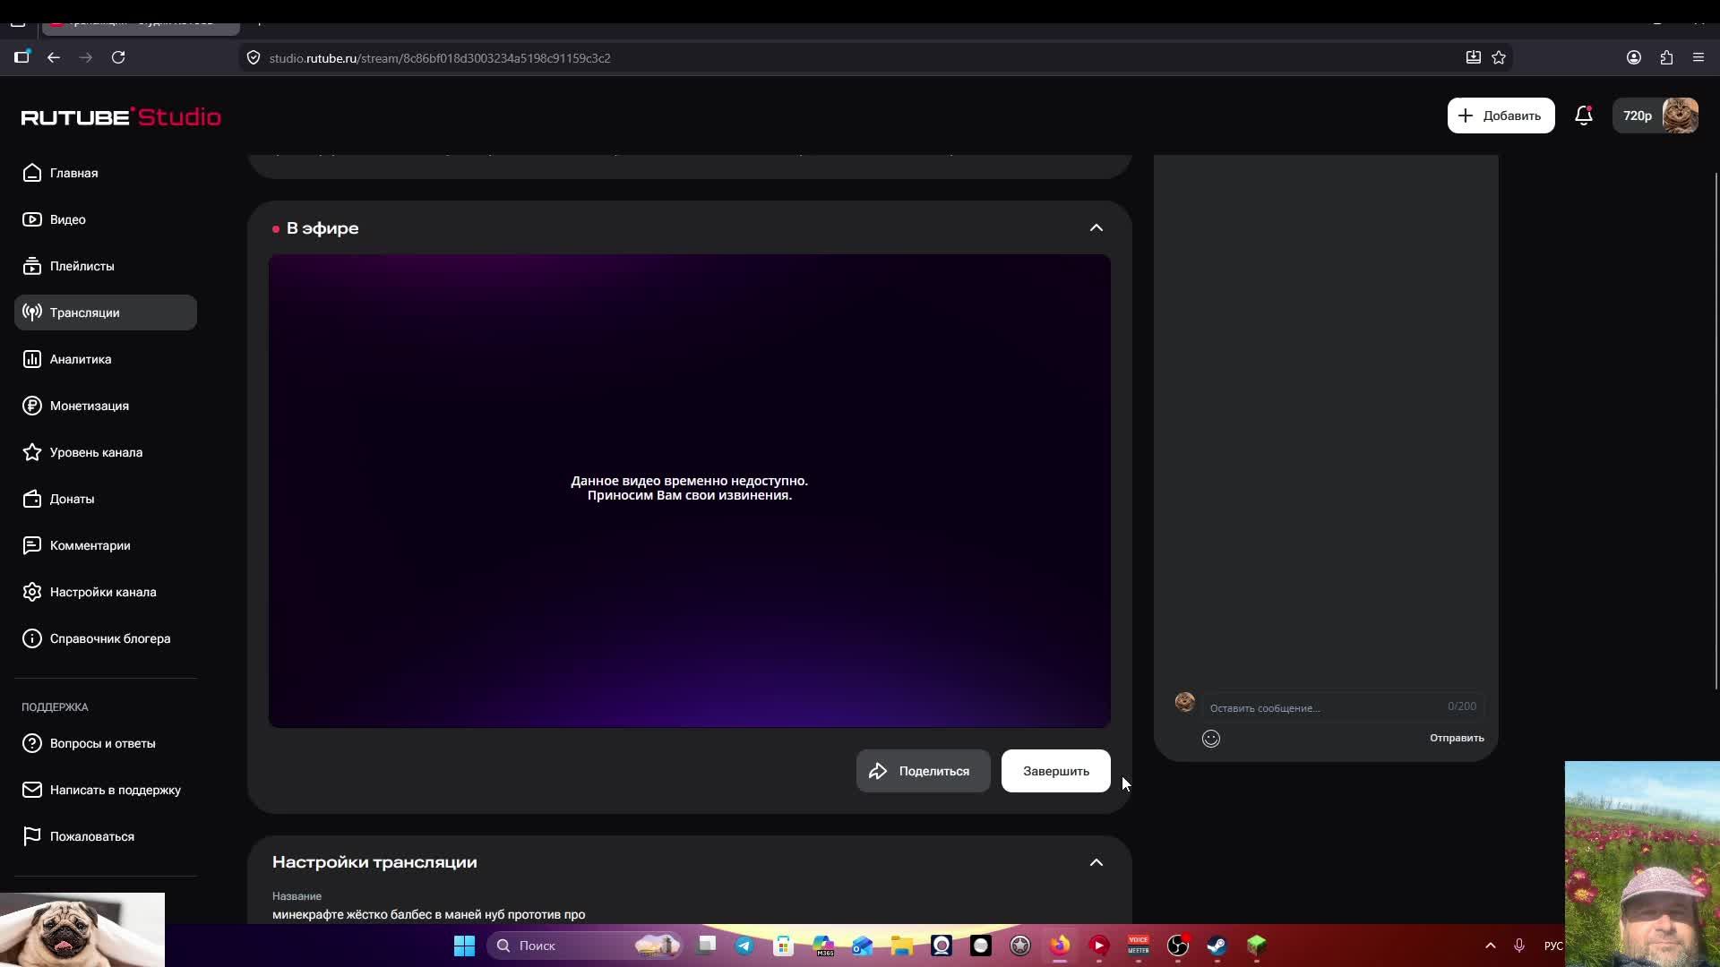Go to the Монетизация section
This screenshot has height=967, width=1720.
tap(89, 406)
